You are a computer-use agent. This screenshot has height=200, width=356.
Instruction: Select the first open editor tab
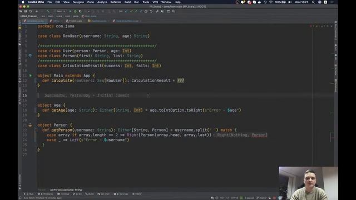click(x=34, y=21)
